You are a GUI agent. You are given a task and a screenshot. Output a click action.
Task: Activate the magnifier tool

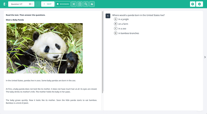86,4
